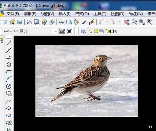
Task: Open the 插入(I) menu
Action: pos(64,14)
